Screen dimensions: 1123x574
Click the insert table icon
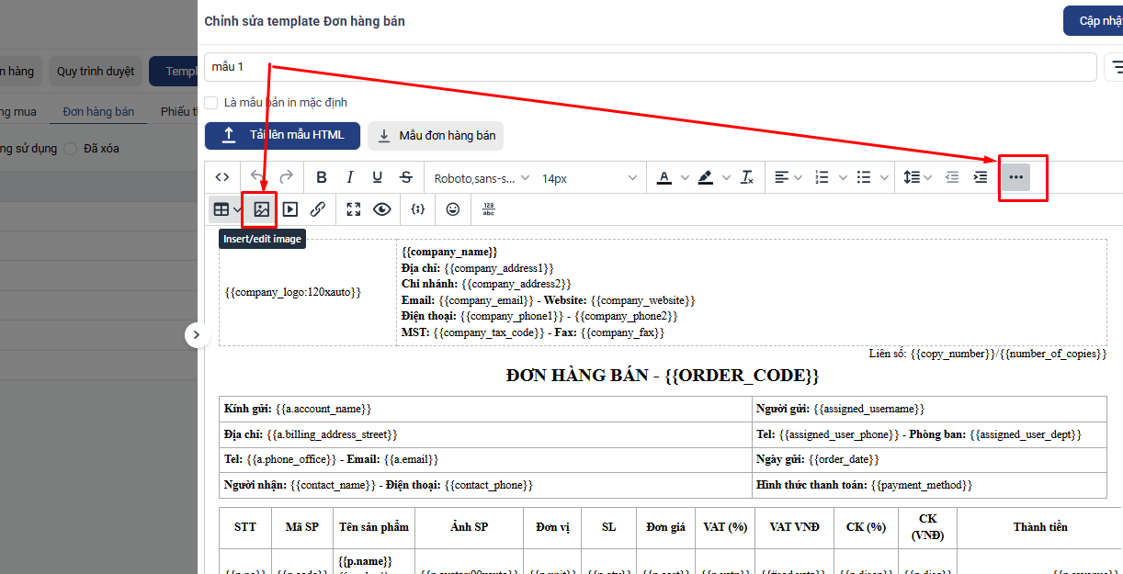221,209
